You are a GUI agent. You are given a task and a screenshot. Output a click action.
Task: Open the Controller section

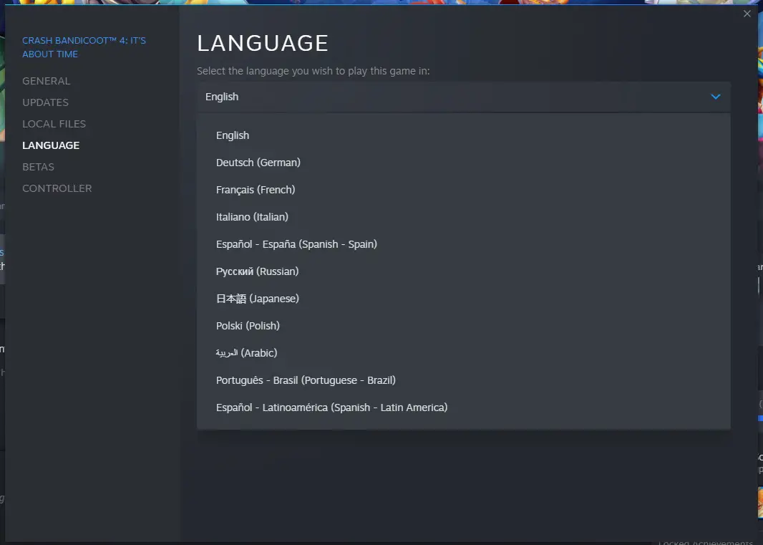pyautogui.click(x=57, y=188)
